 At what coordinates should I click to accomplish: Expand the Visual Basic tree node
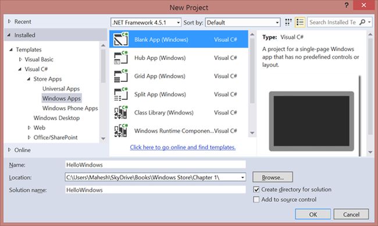[20, 59]
